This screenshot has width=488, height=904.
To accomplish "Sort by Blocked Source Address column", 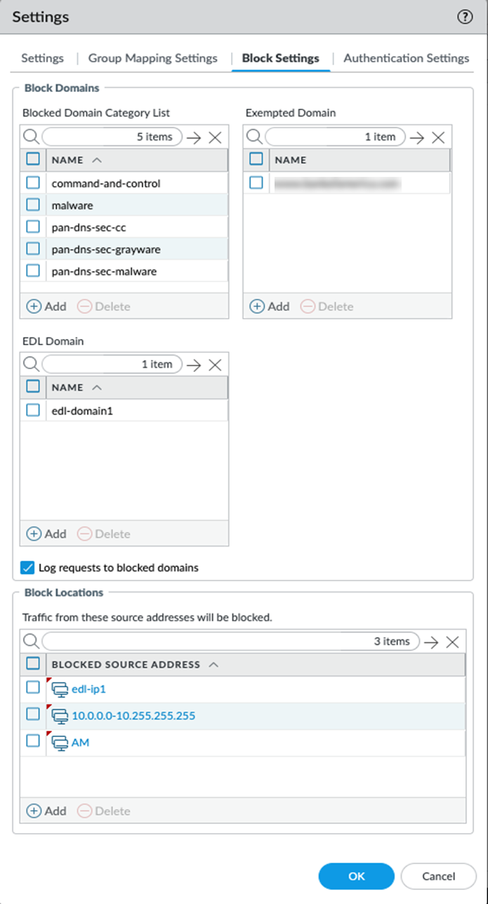I will [126, 664].
